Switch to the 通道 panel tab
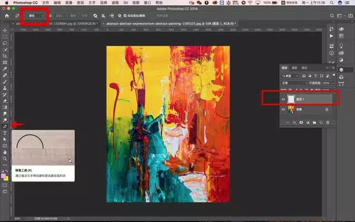 295,68
